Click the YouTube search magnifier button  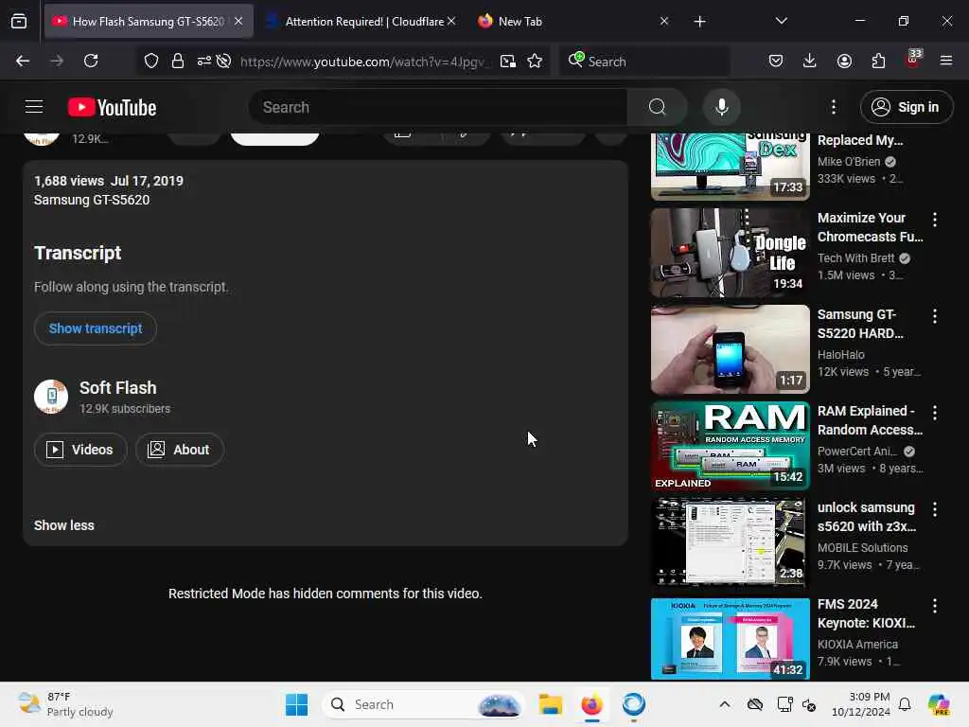(x=657, y=107)
